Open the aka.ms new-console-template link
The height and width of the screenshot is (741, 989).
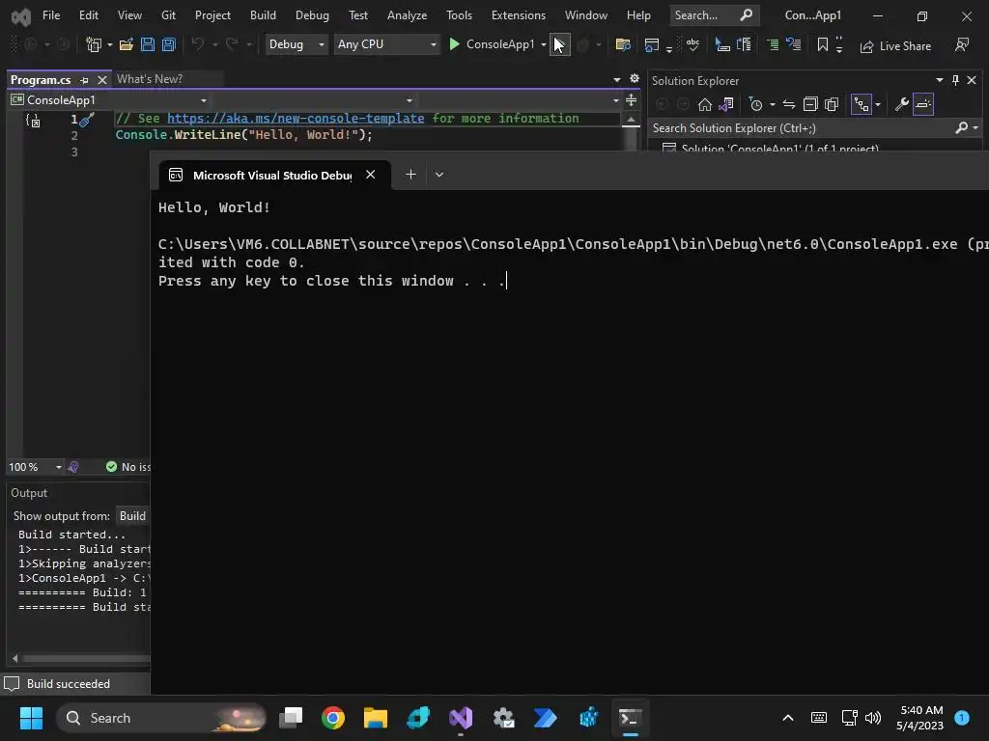(x=296, y=119)
